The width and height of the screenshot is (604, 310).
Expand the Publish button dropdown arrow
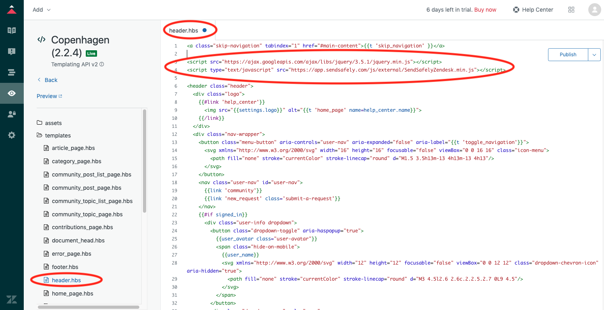(x=595, y=54)
